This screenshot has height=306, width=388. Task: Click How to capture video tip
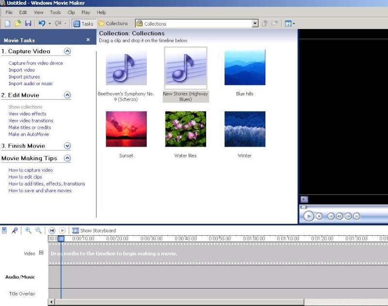coord(31,170)
